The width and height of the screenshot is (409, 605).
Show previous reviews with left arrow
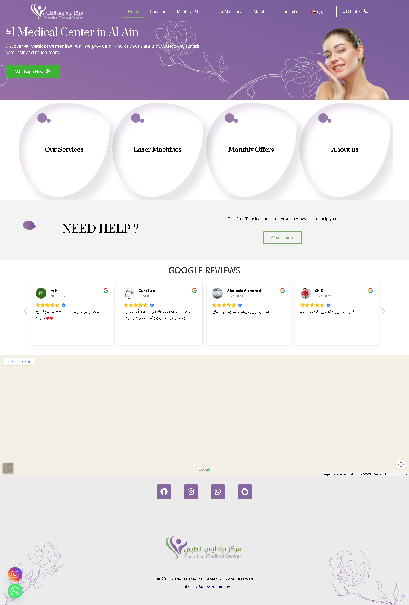[x=25, y=311]
